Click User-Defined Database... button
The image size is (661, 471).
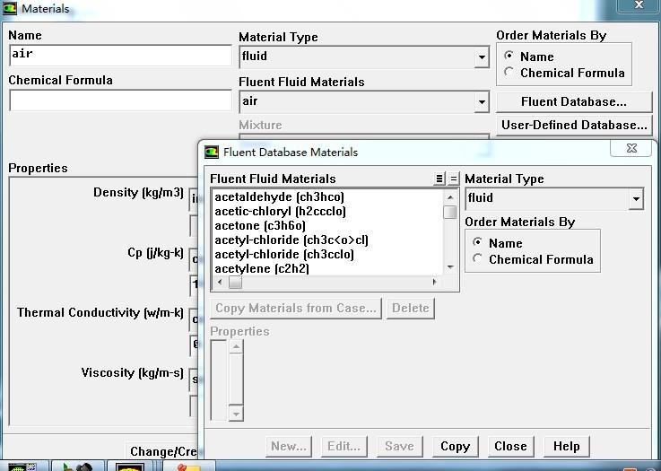click(574, 126)
